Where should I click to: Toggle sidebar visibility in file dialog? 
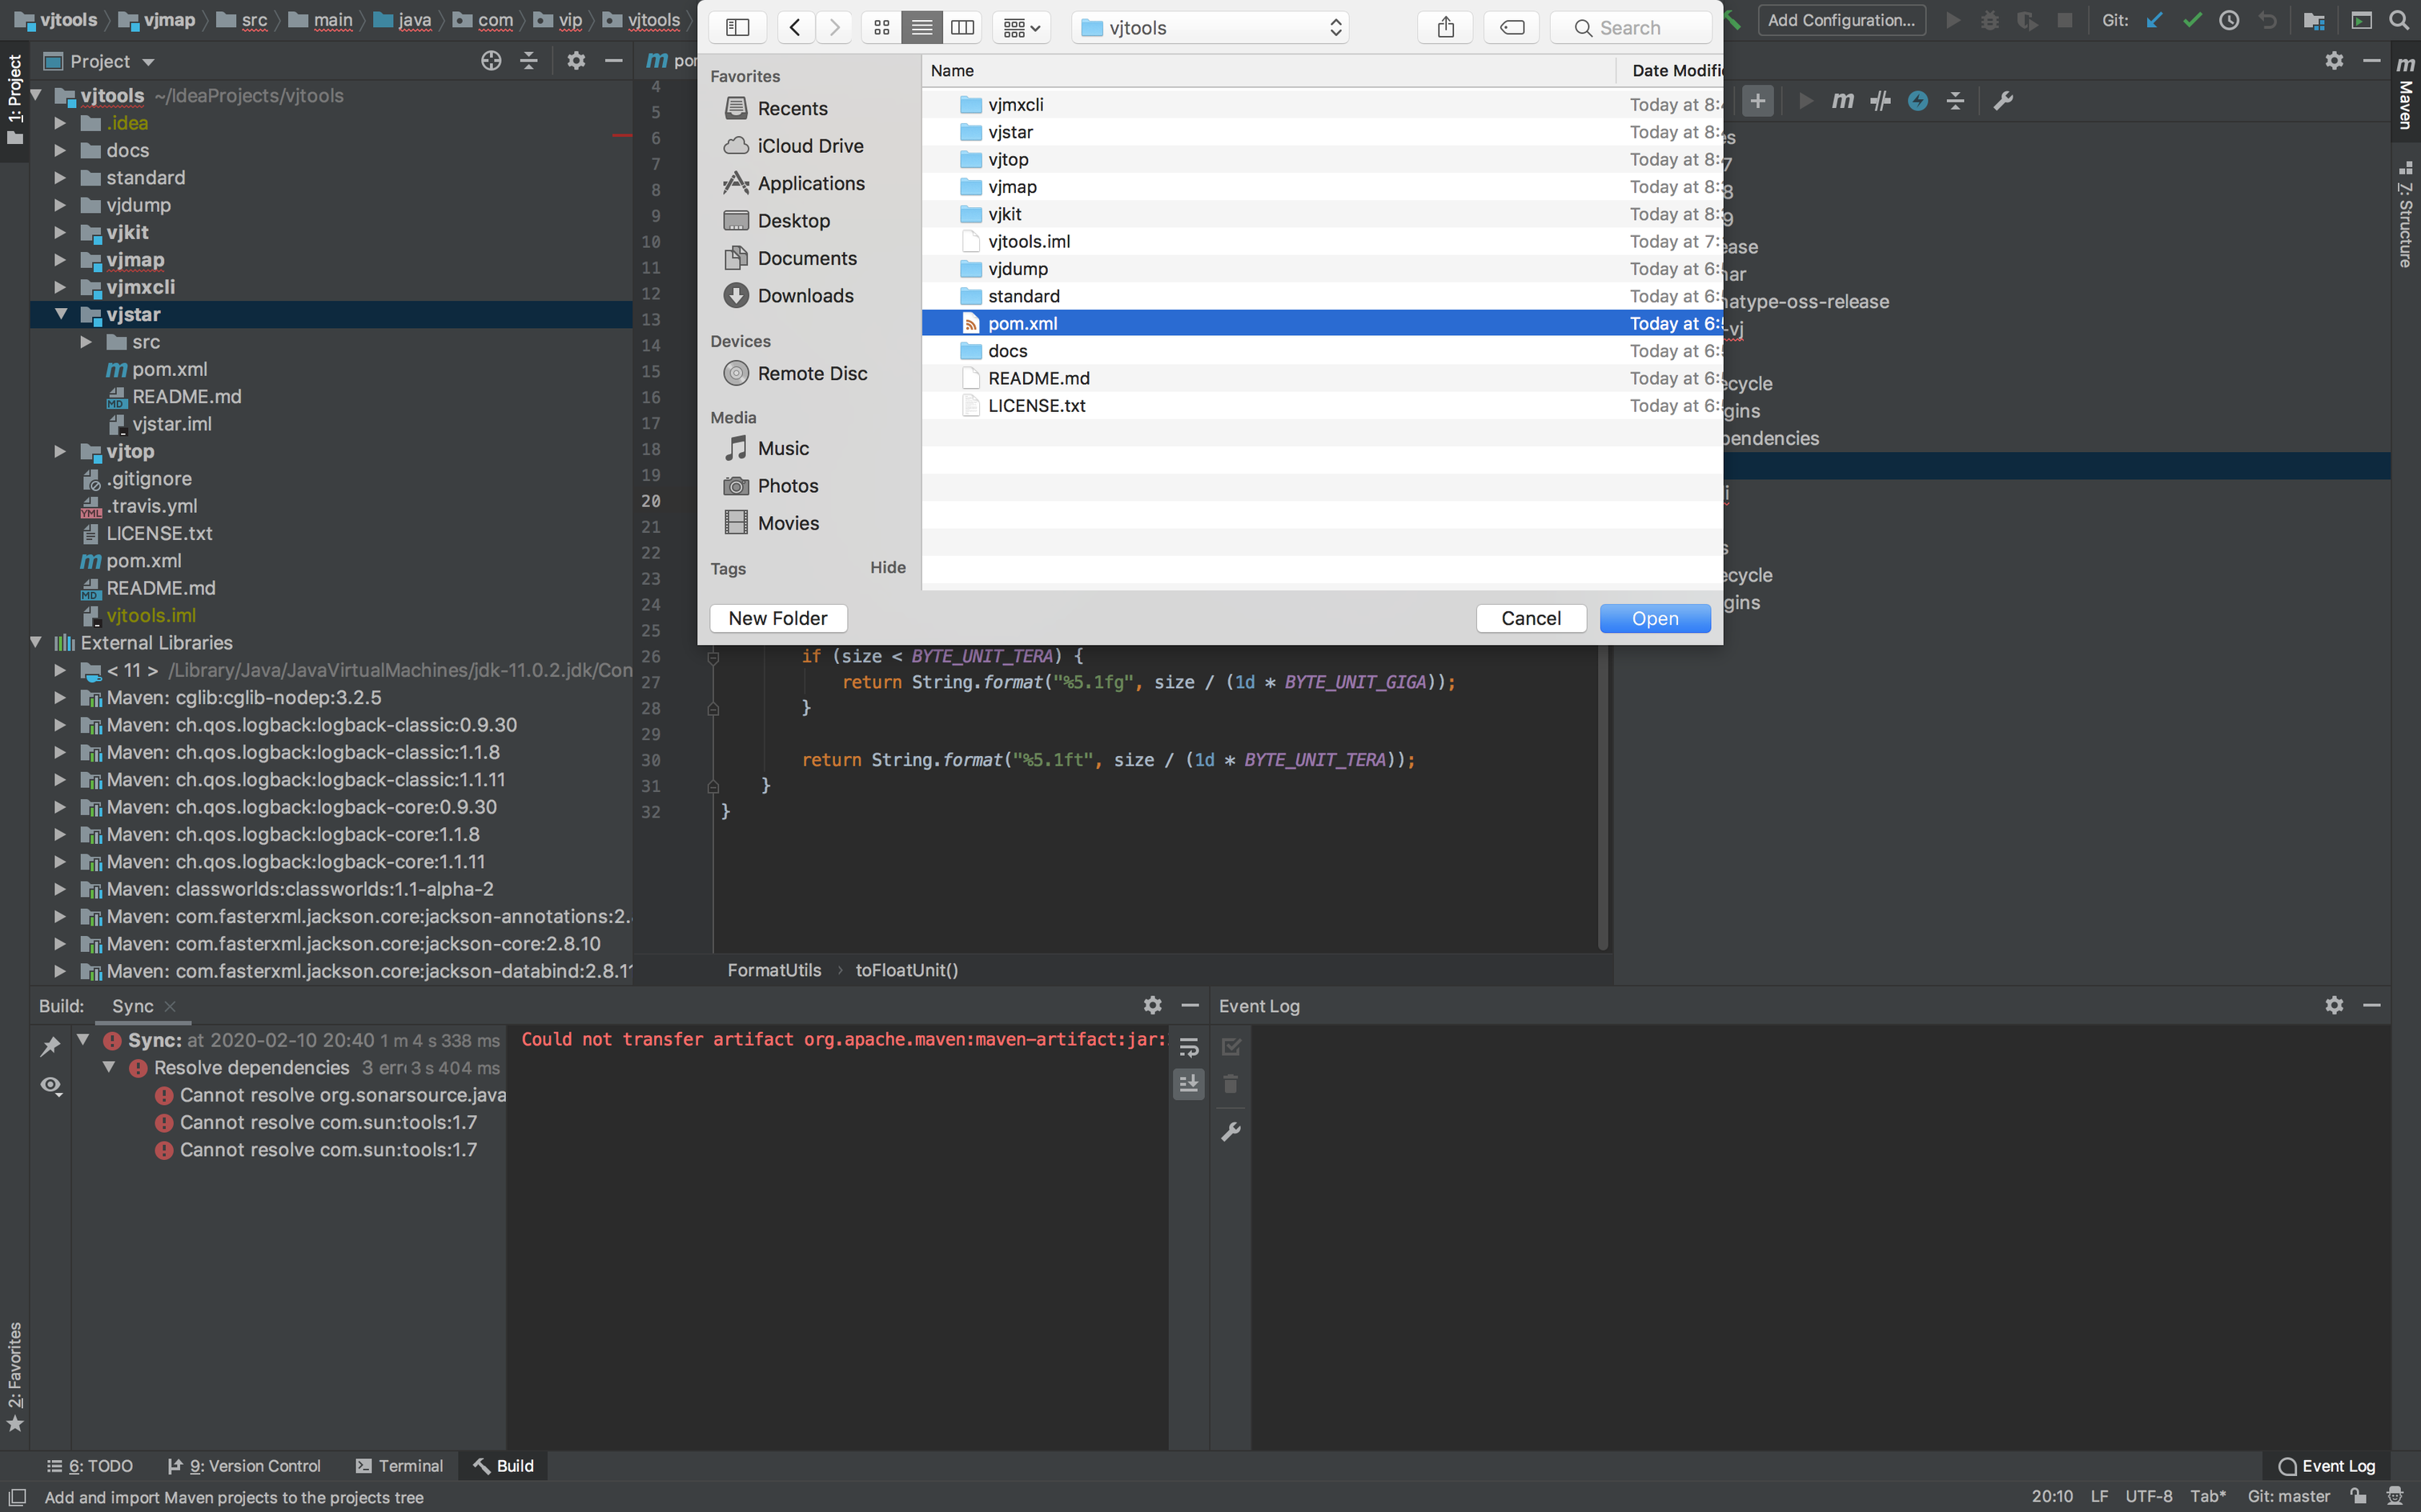(x=737, y=28)
